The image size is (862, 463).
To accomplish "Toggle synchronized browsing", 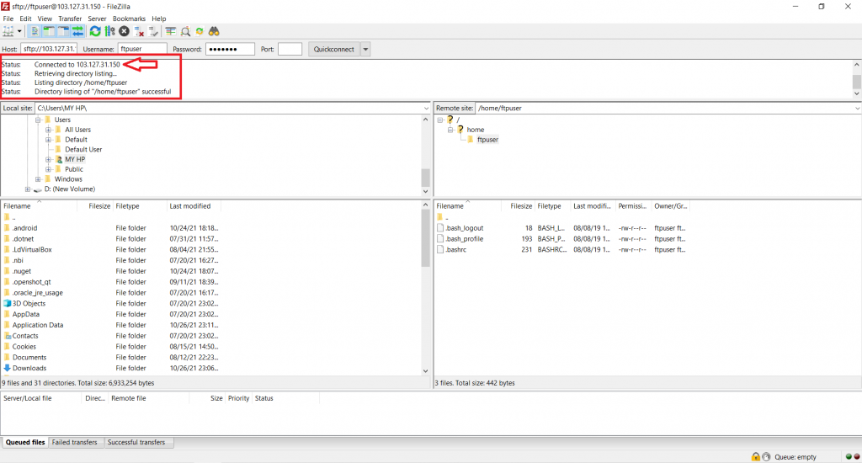I will tap(200, 31).
